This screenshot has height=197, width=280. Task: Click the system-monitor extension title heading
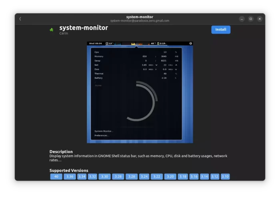pos(84,28)
